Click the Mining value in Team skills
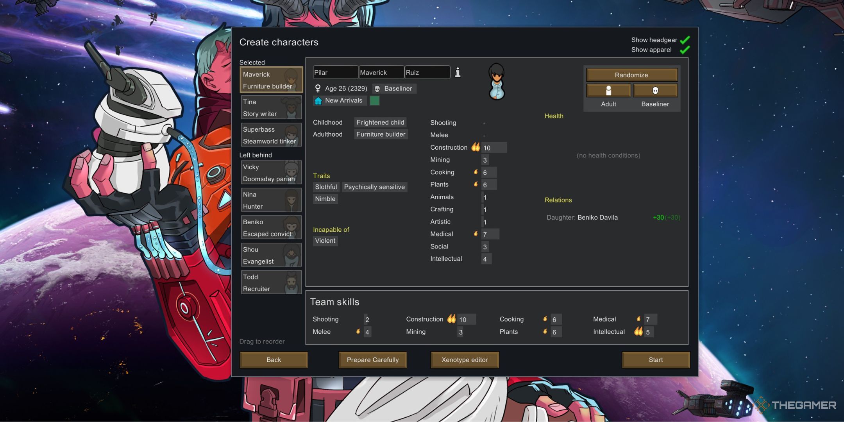The height and width of the screenshot is (422, 844). click(461, 332)
